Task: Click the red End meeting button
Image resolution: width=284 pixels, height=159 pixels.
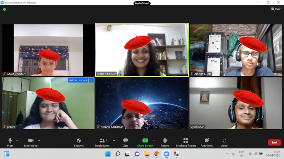Action: (274, 142)
